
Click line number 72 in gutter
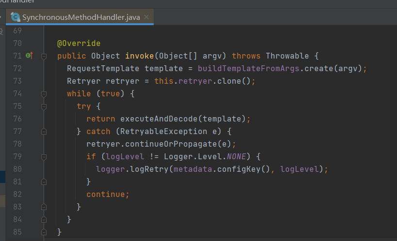pos(17,69)
